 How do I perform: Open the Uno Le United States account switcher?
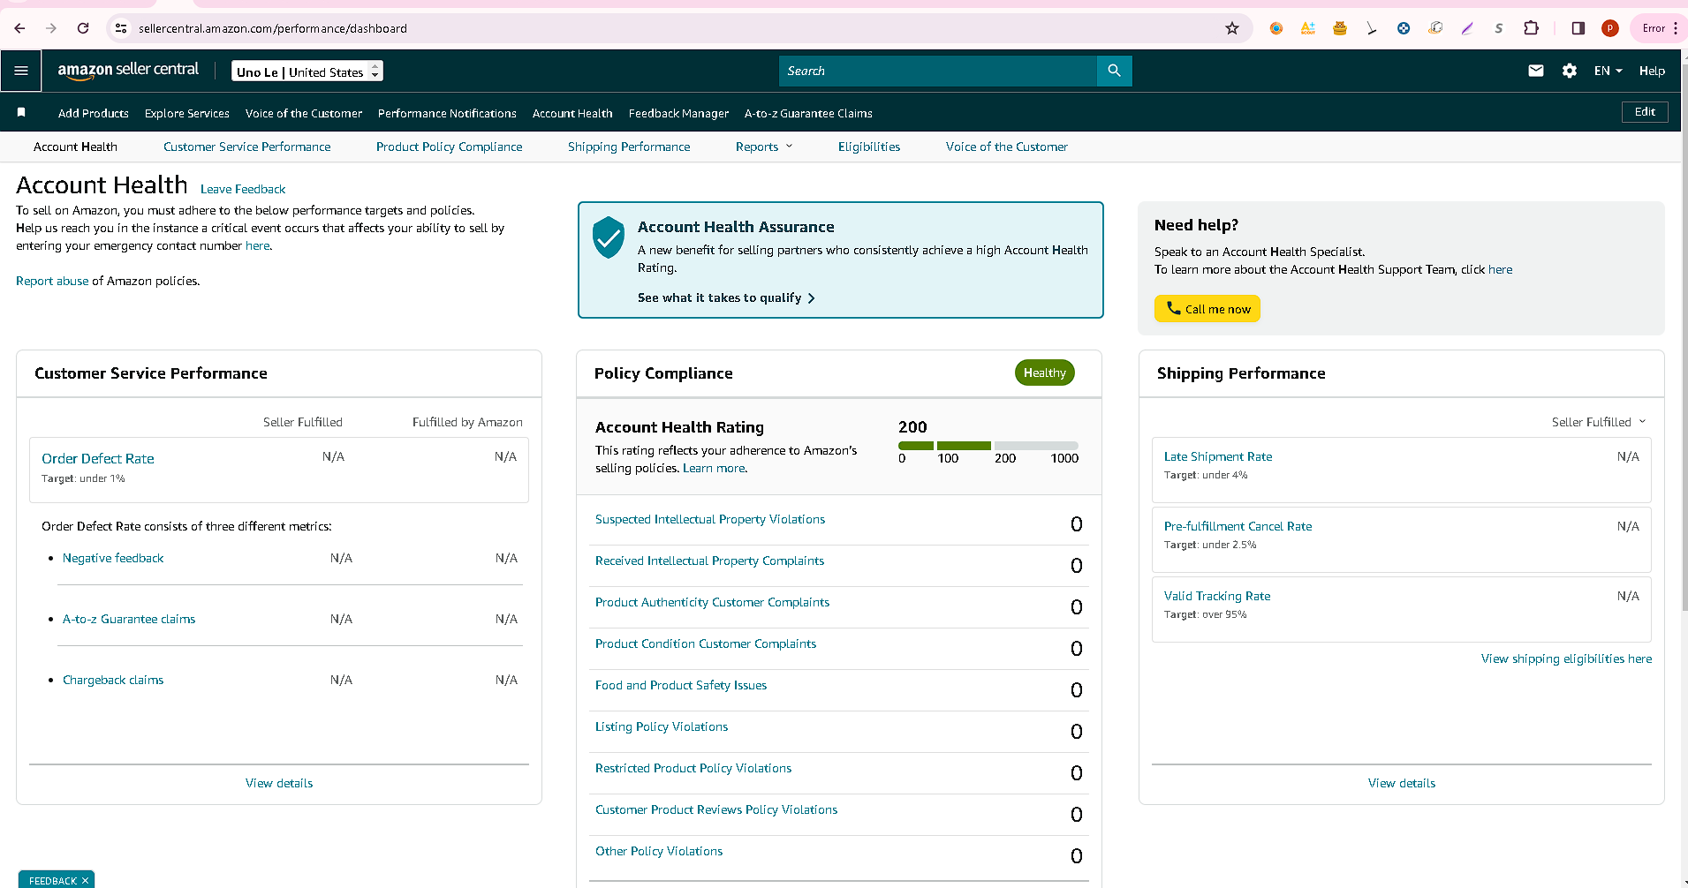tap(307, 71)
